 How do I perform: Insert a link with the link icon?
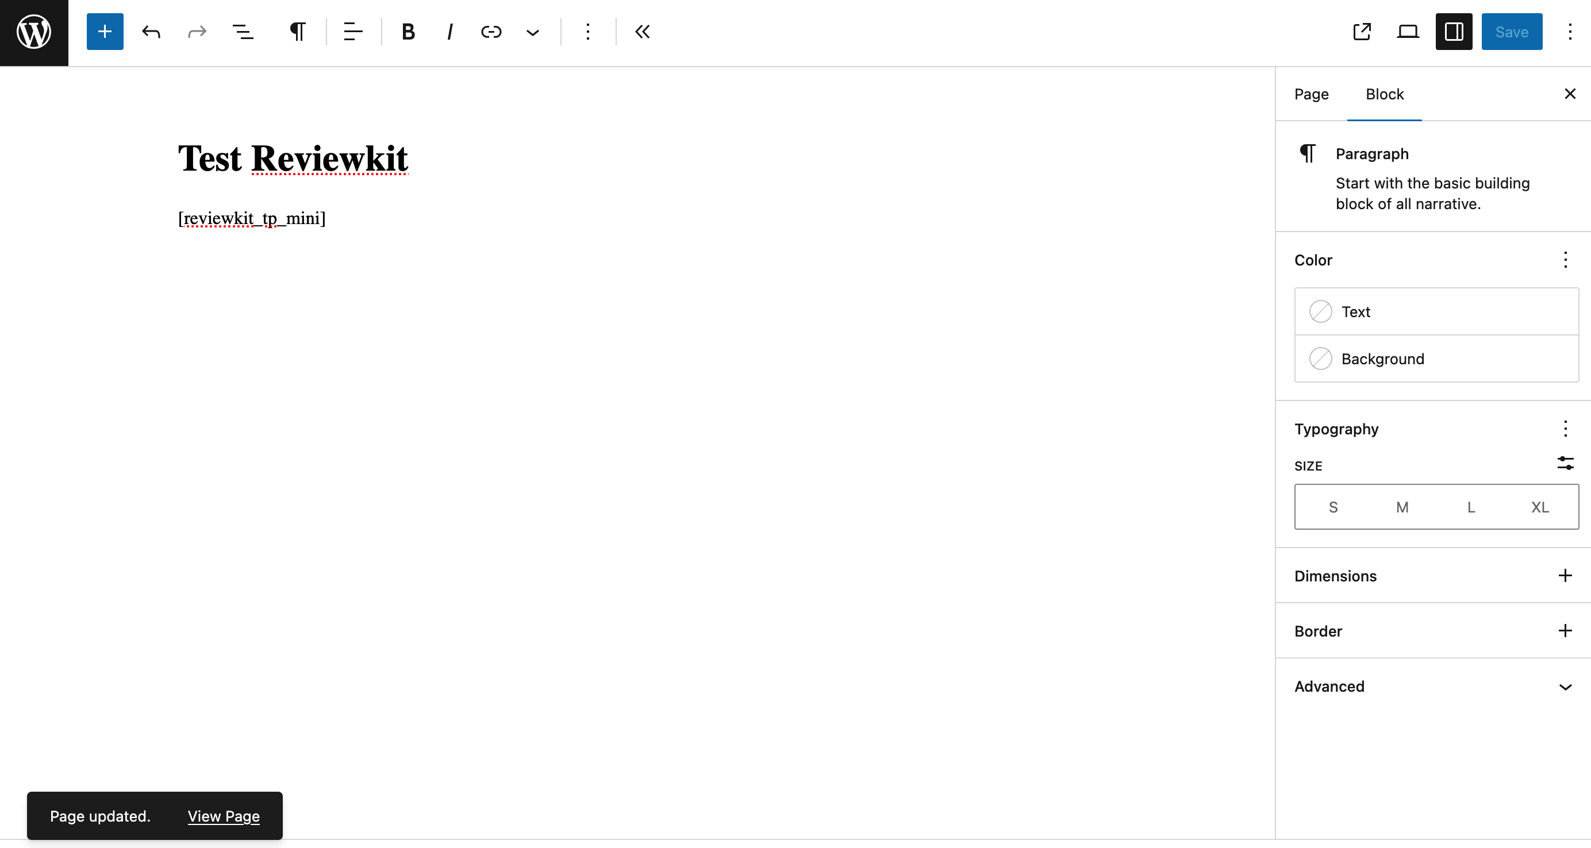[491, 32]
